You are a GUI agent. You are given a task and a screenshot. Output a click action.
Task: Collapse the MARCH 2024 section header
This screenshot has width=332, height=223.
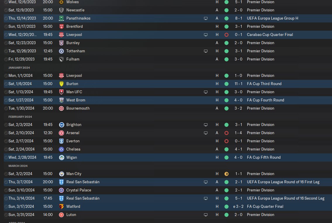18,166
